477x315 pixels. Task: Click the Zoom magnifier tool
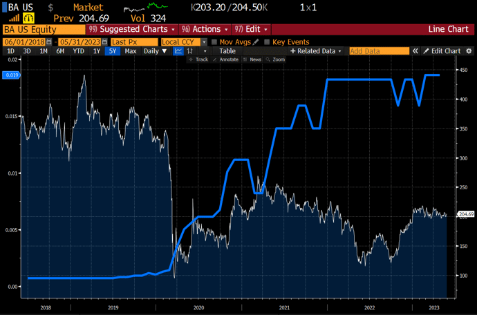tap(275, 59)
